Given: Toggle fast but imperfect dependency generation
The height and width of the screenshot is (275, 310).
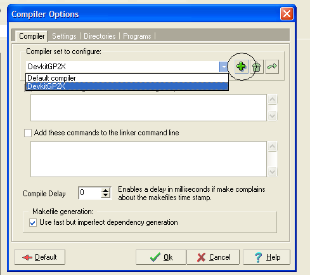Looking at the screenshot, I should tap(33, 223).
